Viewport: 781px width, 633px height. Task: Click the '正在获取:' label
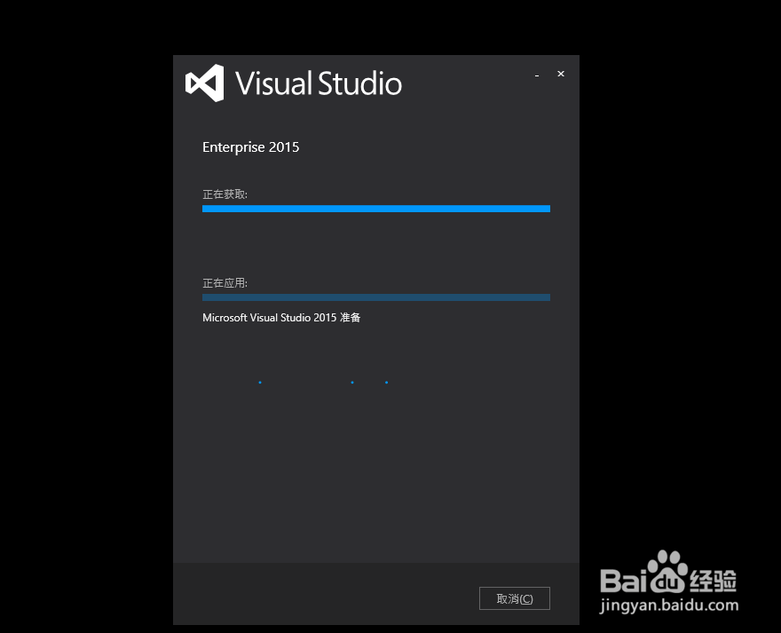pos(225,194)
